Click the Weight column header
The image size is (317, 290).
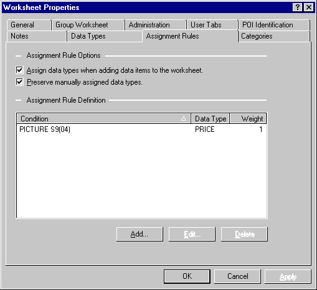click(248, 119)
